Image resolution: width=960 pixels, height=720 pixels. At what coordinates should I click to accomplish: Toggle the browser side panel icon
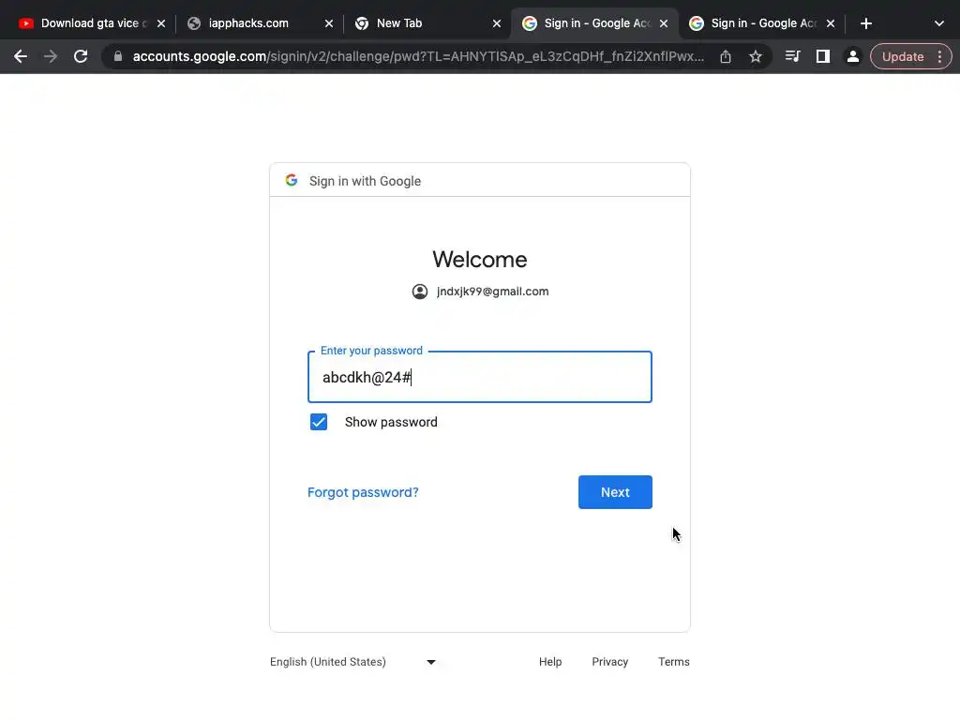tap(823, 56)
